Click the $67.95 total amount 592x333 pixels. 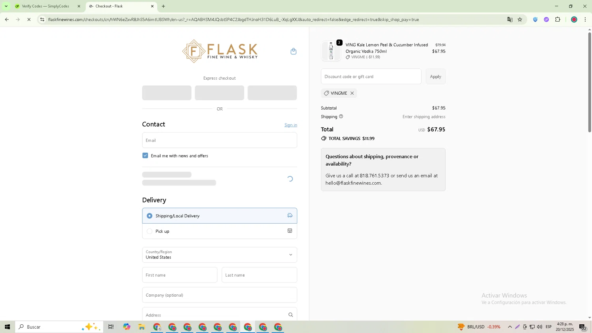coord(436,129)
